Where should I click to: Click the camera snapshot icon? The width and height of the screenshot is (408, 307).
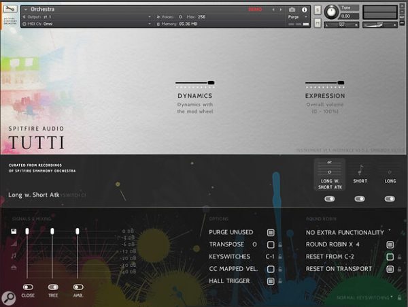pos(292,10)
